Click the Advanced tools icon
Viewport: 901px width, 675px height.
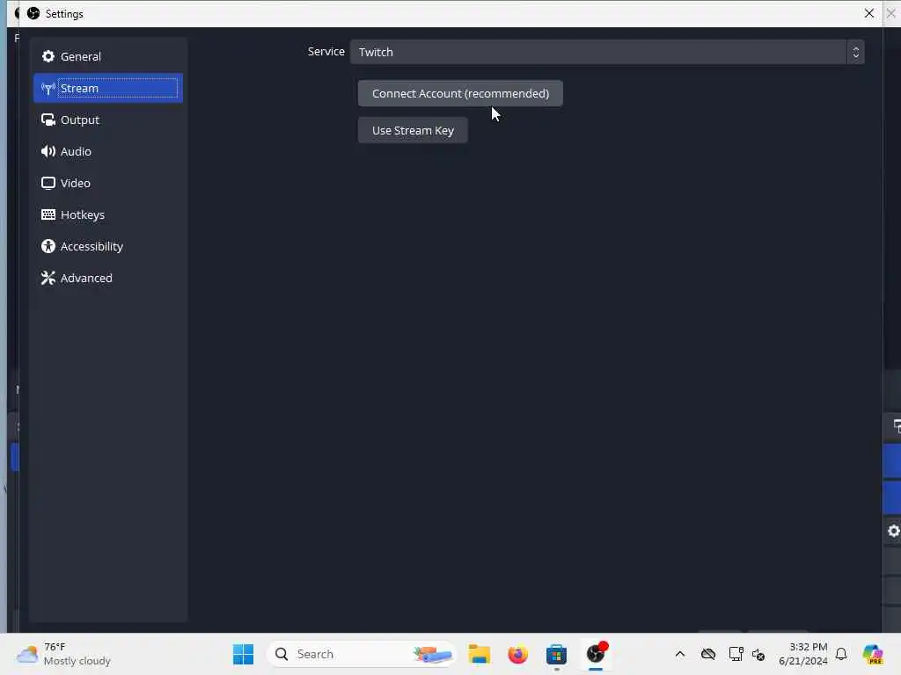48,278
